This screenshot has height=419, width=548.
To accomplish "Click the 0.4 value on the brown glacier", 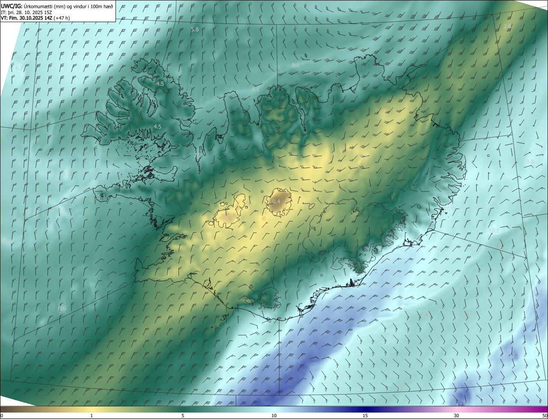I will coord(276,201).
